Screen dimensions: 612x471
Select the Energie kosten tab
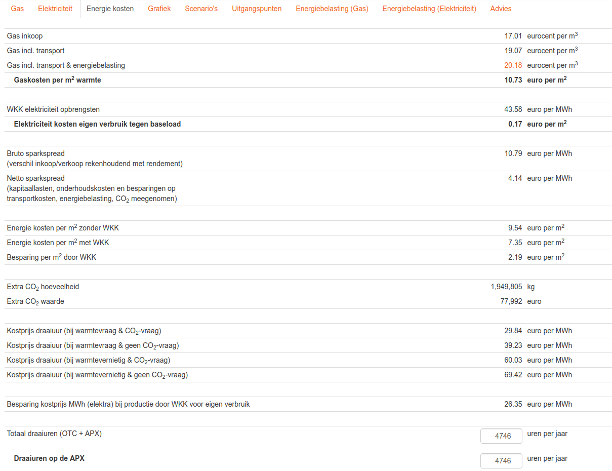pyautogui.click(x=110, y=9)
